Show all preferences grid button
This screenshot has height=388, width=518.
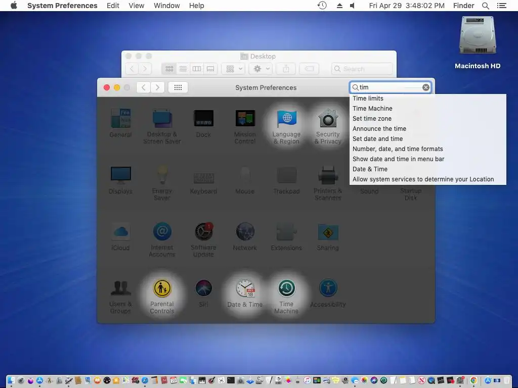pyautogui.click(x=178, y=87)
